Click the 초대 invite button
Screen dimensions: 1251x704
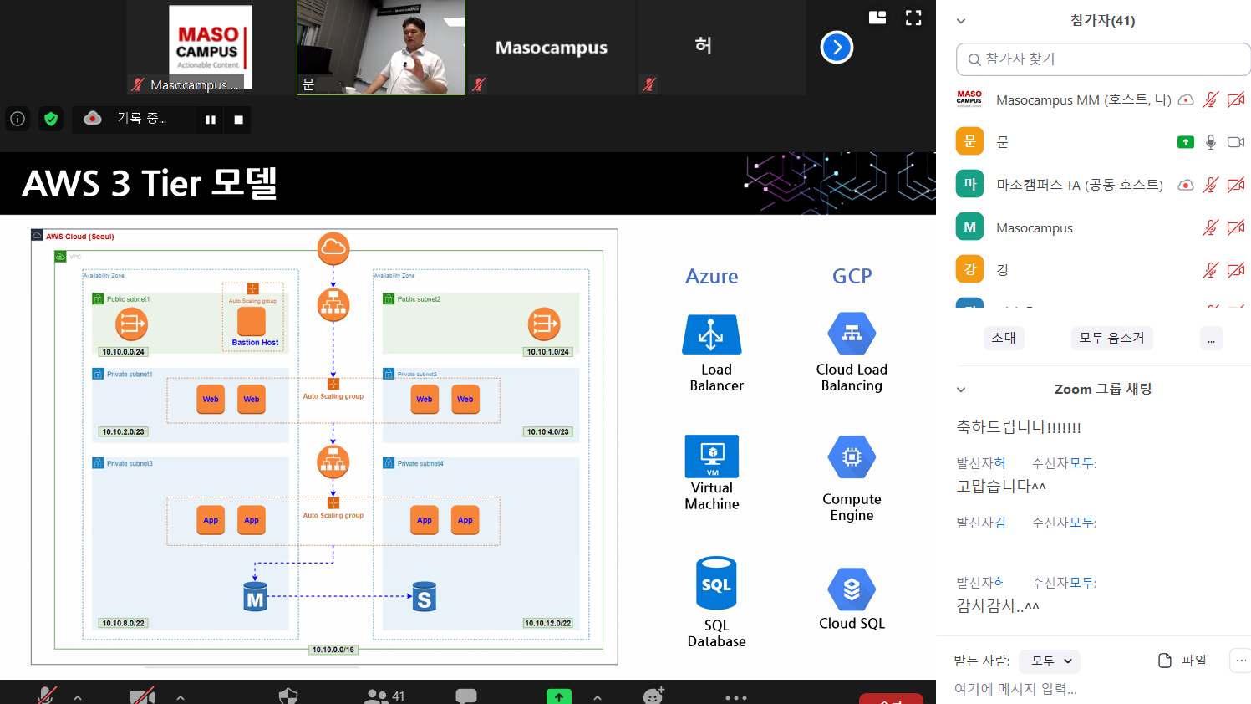(1004, 338)
